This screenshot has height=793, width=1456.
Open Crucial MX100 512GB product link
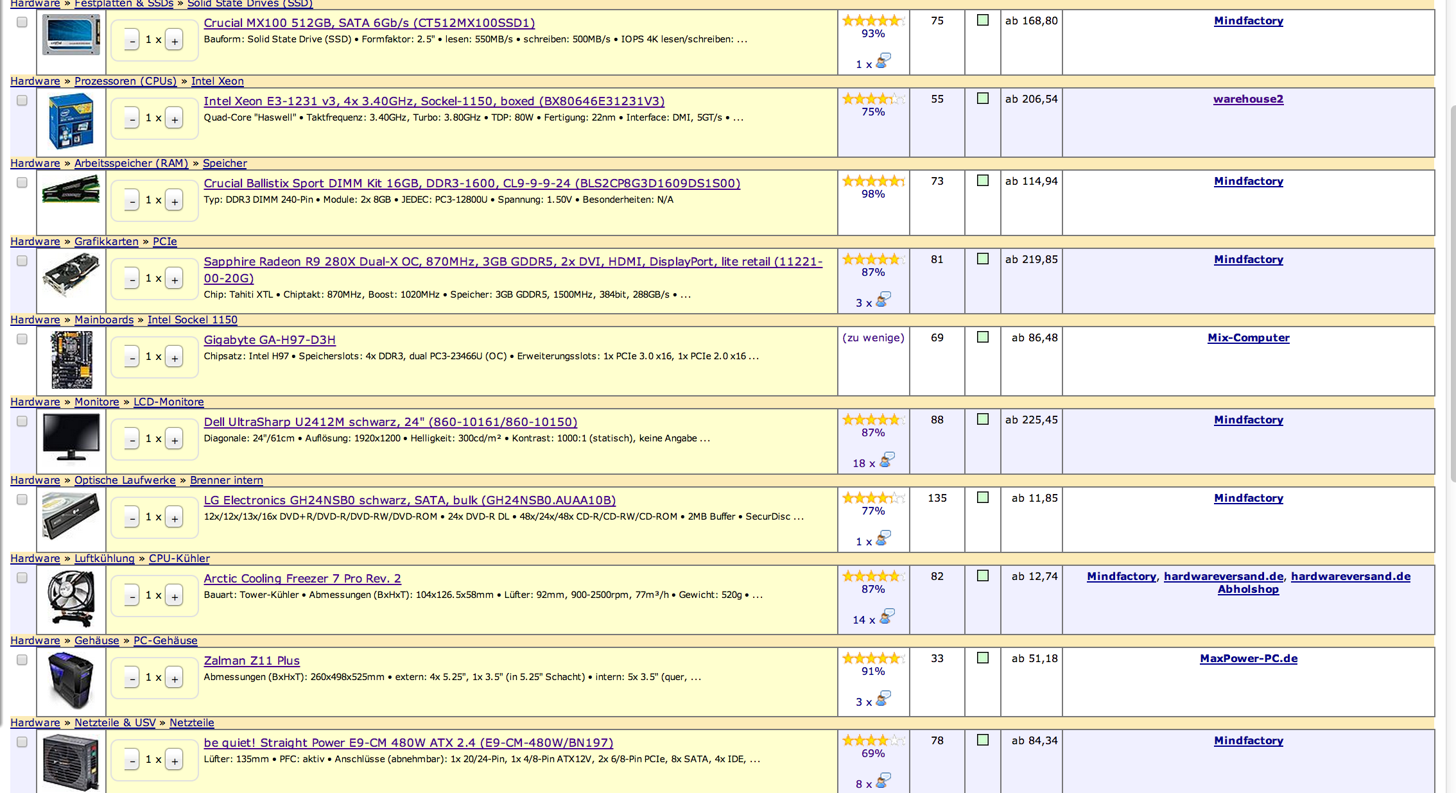pos(369,23)
